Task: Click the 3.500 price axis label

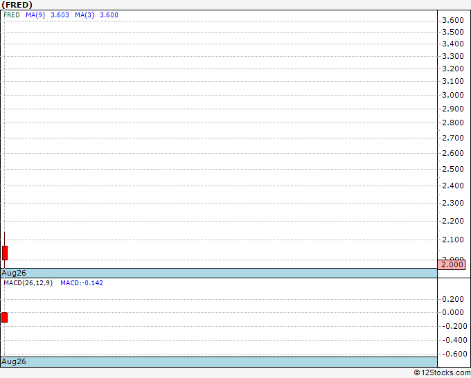Action: [x=453, y=32]
